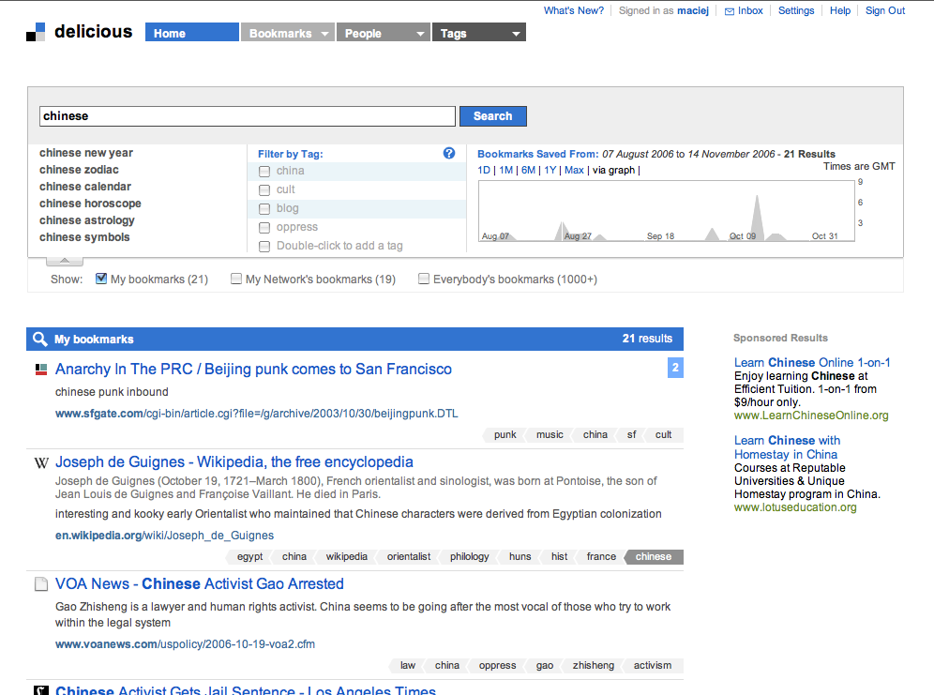Open Settings
This screenshot has width=934, height=695.
click(796, 10)
